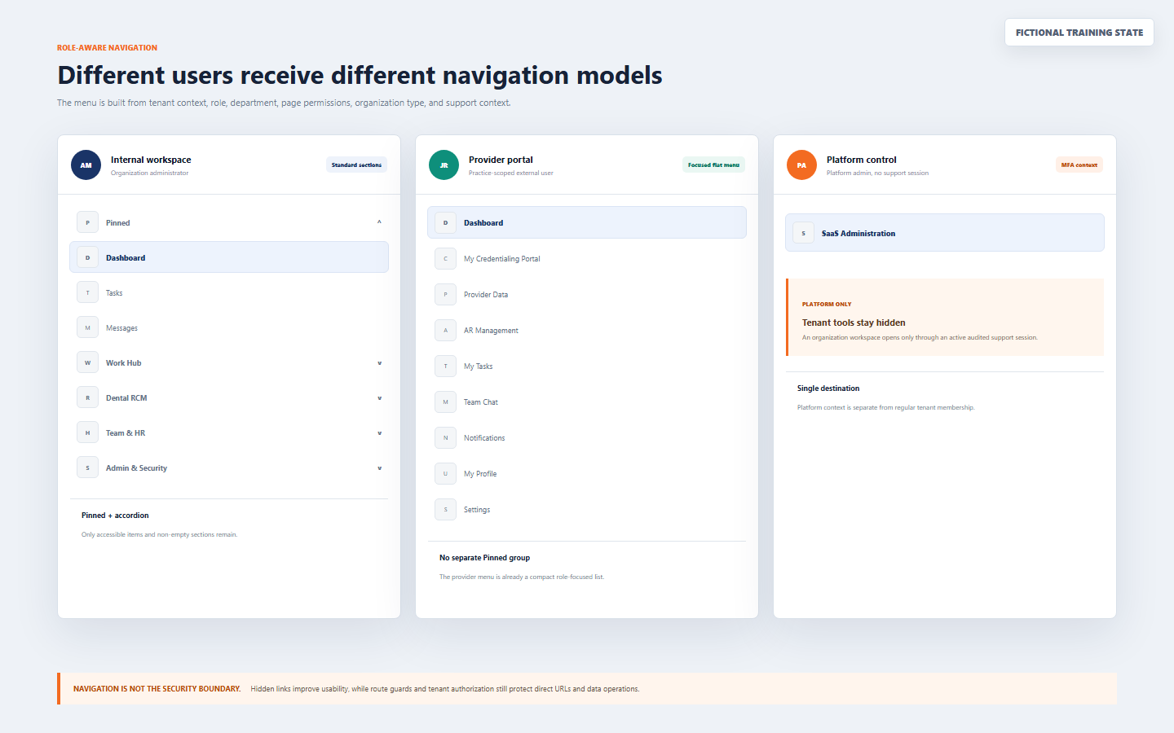Click the S icon beside Admin & Security
Screen dimensions: 1174x733
(87, 467)
